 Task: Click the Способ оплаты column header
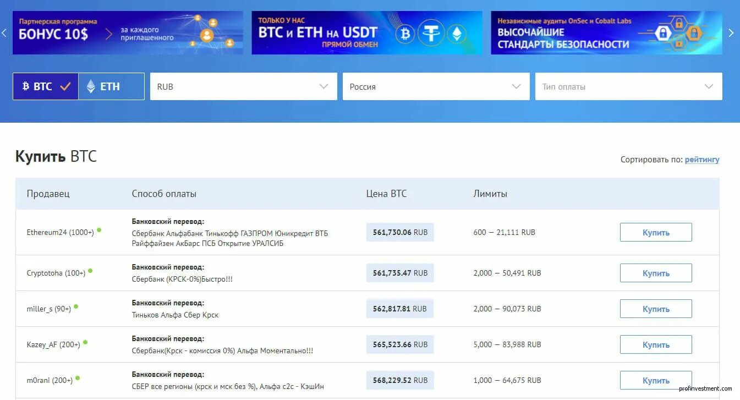[x=164, y=194]
